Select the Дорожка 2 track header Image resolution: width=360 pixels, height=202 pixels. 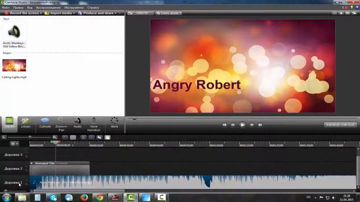[13, 168]
